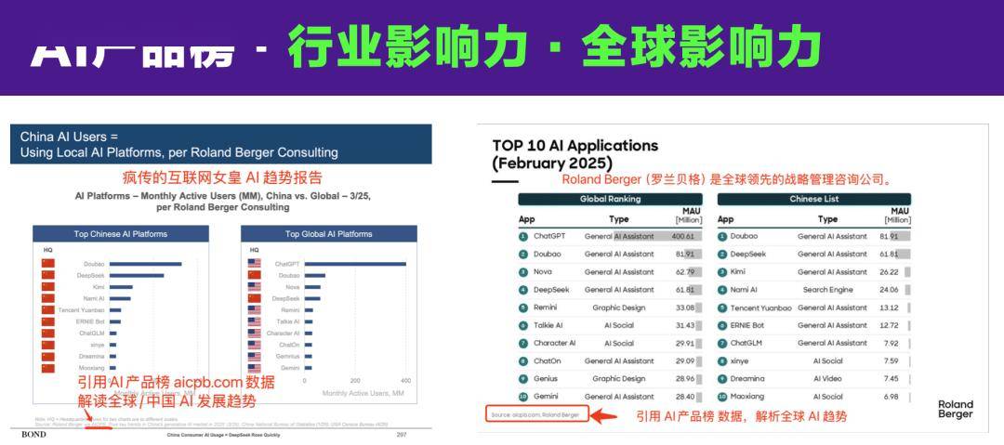Click rank 5 badge beside Tencent Yuanbao in table

pyautogui.click(x=722, y=308)
